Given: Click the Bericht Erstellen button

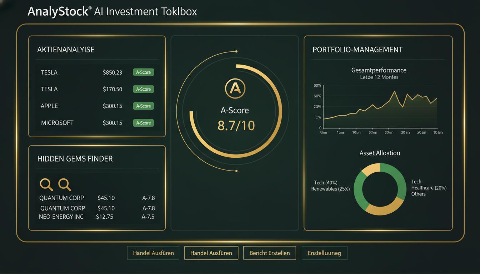Looking at the screenshot, I should click(x=270, y=253).
